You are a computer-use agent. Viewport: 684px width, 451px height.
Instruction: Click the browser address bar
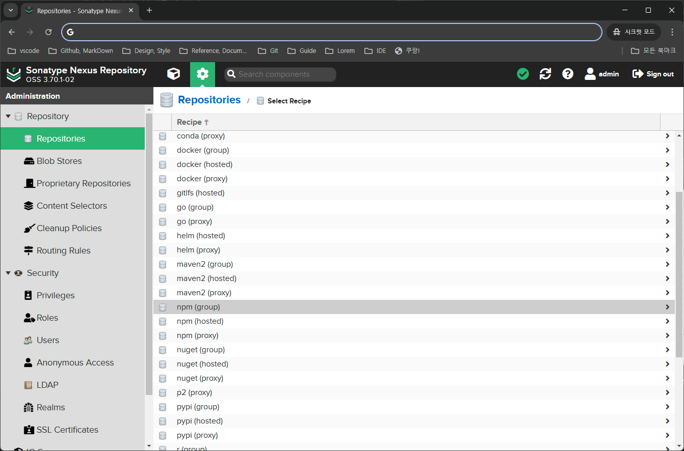(331, 32)
